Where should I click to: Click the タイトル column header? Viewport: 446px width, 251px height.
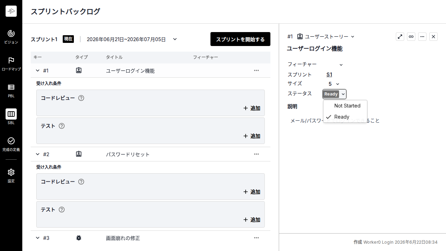point(114,57)
